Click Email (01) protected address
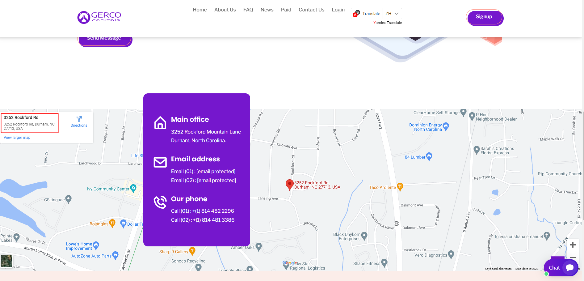The height and width of the screenshot is (281, 584). (216, 171)
